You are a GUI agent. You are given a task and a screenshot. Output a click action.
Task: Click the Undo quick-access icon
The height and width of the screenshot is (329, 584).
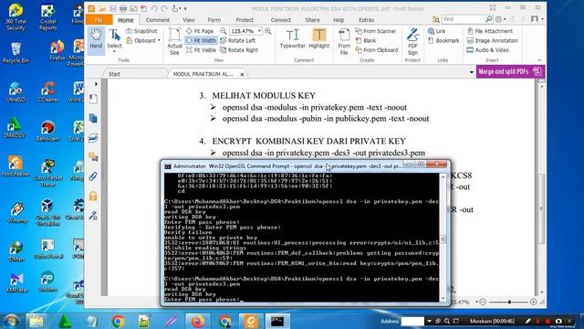tap(154, 8)
